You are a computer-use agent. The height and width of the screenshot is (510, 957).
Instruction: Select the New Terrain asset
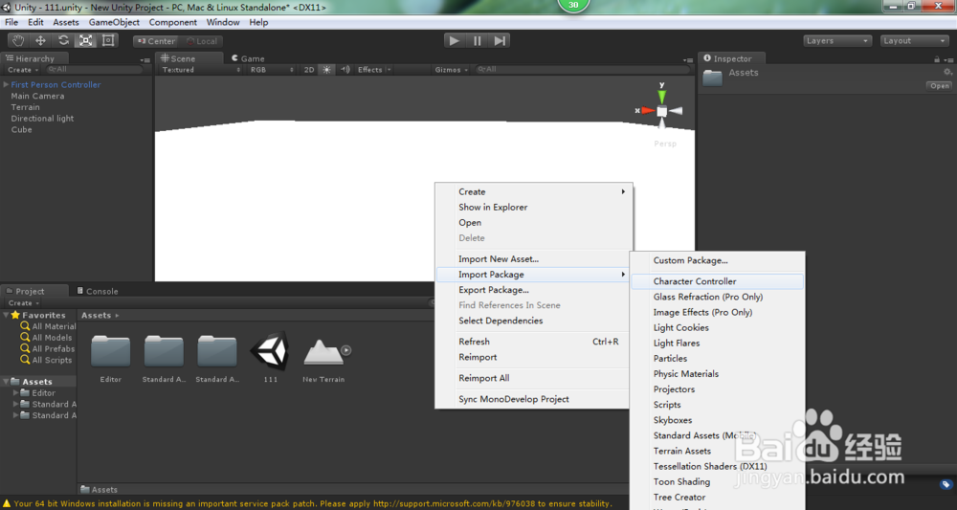pos(323,353)
